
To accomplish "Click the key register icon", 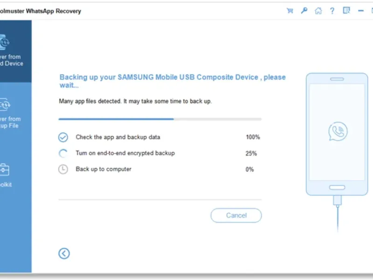I will 304,11.
